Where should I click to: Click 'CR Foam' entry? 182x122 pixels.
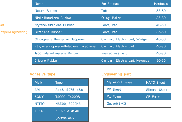coord(153,97)
